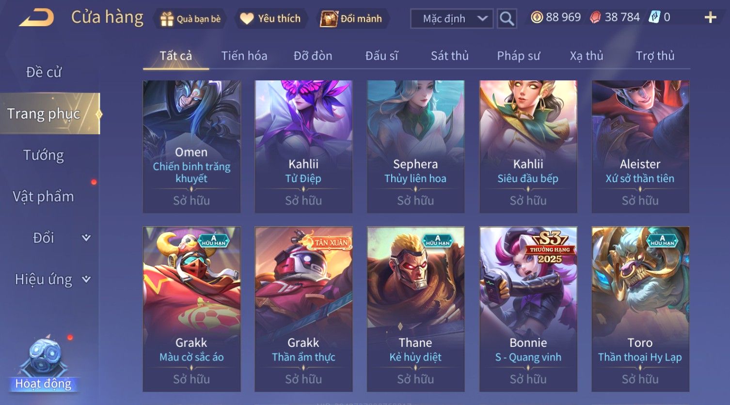Select Vật phẩm in the sidebar
730x405 pixels.
(44, 197)
